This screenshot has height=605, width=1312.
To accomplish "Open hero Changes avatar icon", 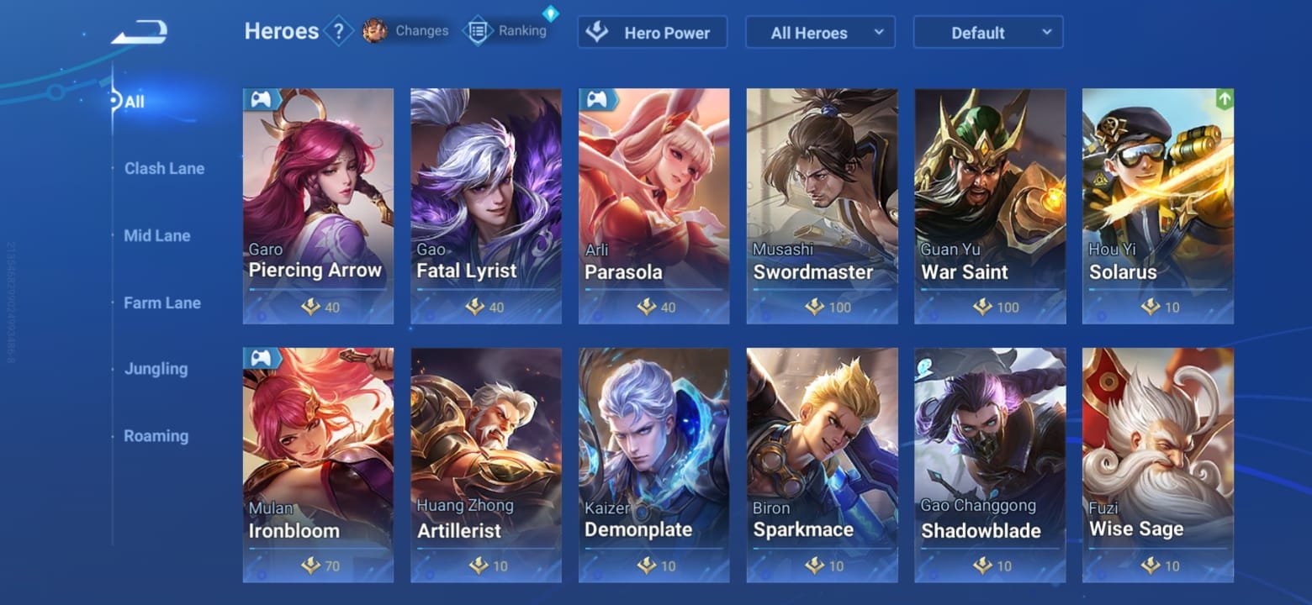I will tap(374, 31).
